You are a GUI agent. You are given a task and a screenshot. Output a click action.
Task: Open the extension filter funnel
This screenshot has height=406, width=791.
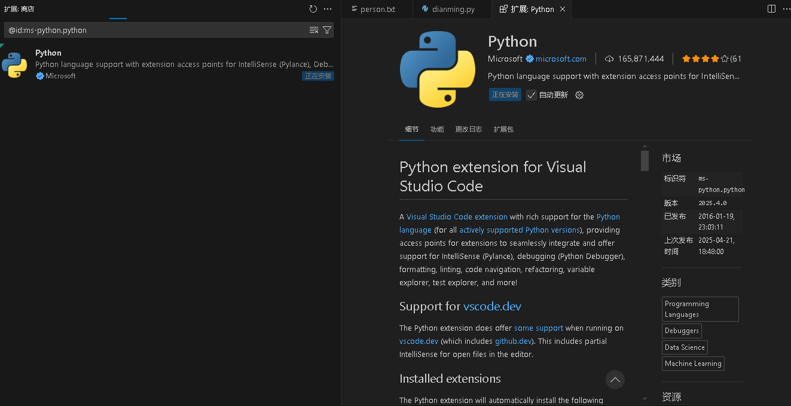(x=327, y=30)
